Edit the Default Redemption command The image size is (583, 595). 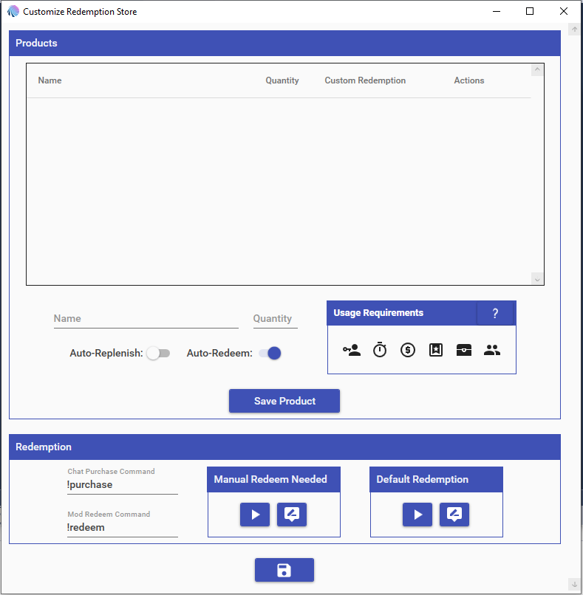(x=454, y=515)
